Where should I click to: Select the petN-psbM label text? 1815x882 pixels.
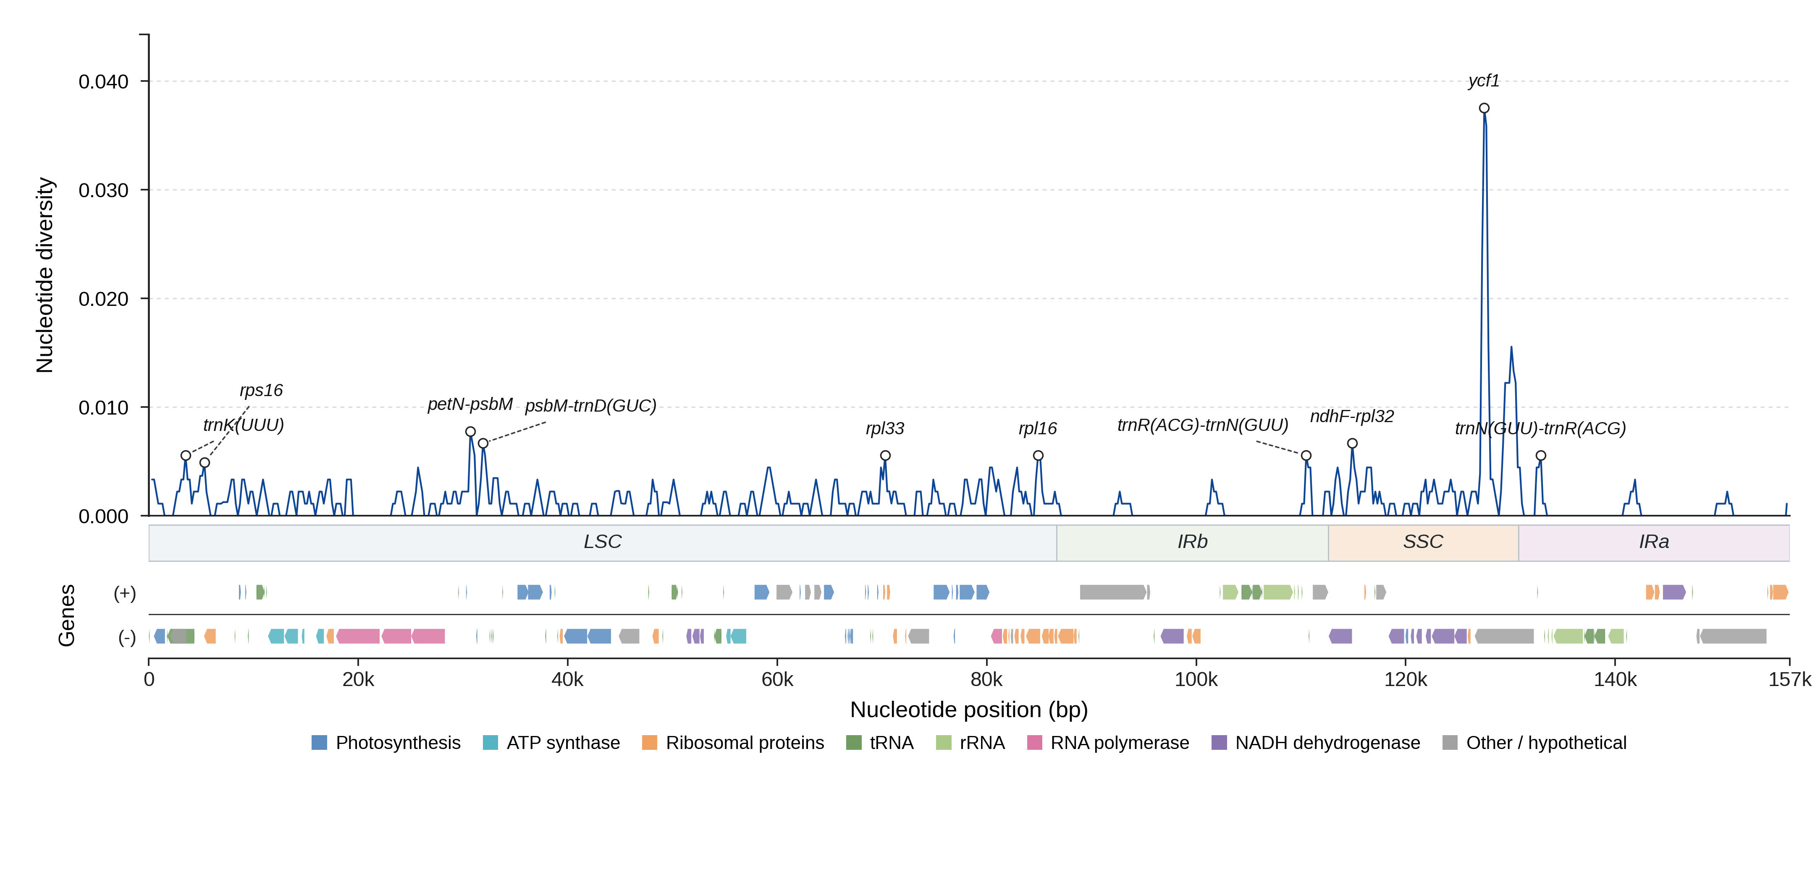[470, 404]
